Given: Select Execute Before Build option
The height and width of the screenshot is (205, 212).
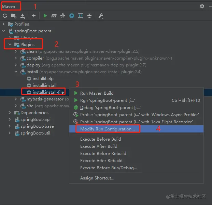Looking at the screenshot, I should point(136,139).
